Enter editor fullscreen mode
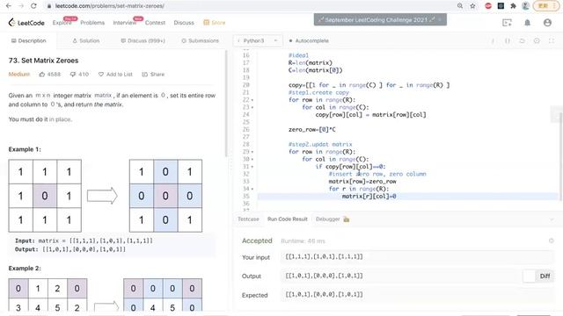563x316 pixels. click(552, 41)
